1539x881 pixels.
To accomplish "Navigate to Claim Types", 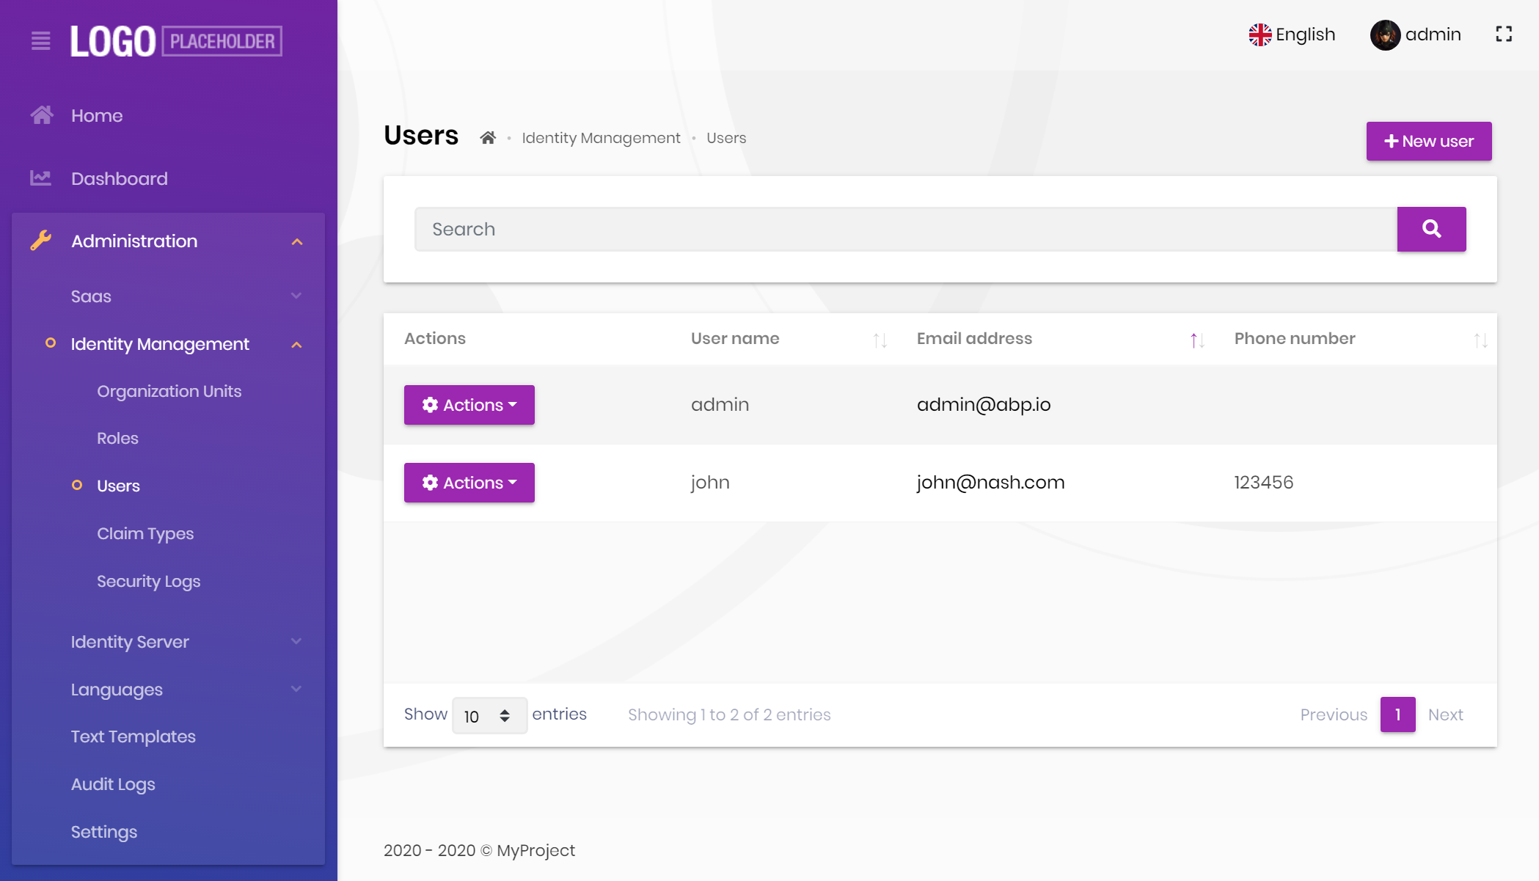I will (145, 533).
